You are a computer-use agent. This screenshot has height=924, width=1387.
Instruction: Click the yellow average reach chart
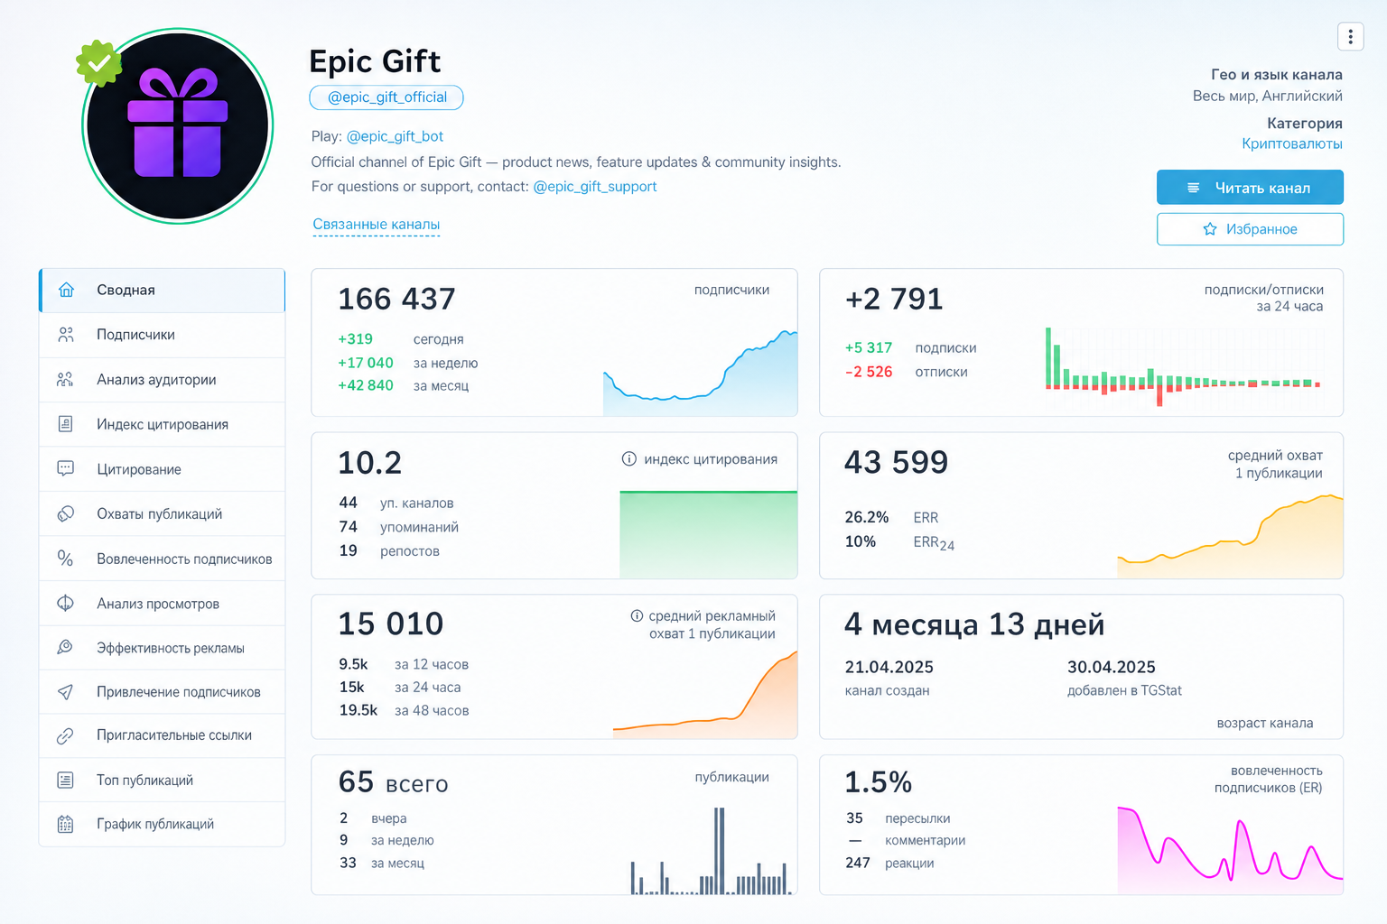1230,536
